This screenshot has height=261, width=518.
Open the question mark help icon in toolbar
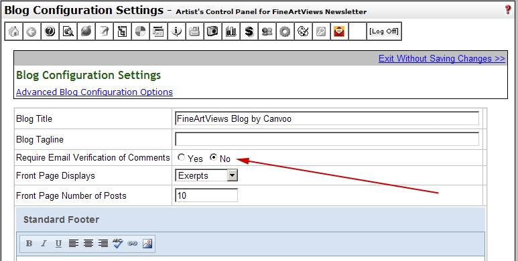pos(50,31)
